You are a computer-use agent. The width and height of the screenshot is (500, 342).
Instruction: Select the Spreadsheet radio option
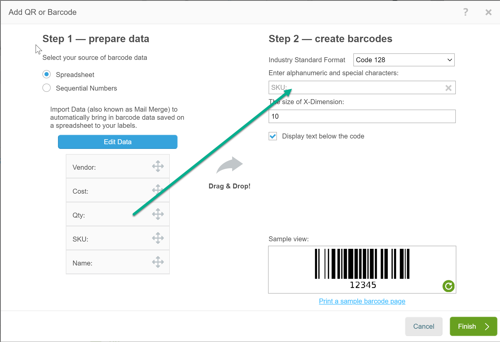[x=47, y=74]
